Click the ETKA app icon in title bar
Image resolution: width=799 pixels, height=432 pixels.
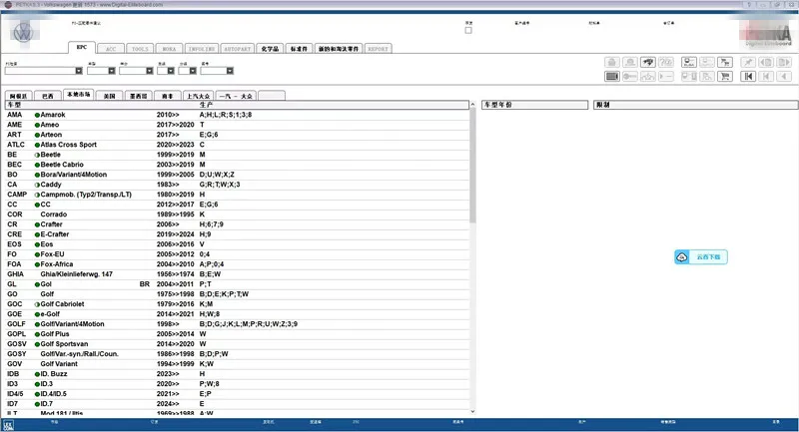8,5
